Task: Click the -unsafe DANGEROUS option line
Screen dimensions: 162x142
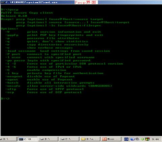Action: click(59, 86)
